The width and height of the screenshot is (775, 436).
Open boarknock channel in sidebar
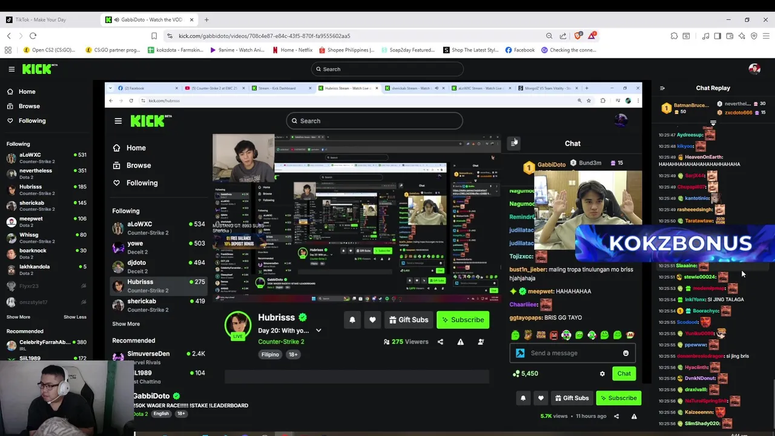[x=47, y=254]
